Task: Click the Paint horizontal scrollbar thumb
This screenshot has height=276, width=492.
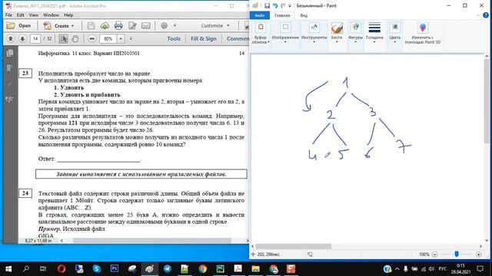Action: click(x=294, y=246)
